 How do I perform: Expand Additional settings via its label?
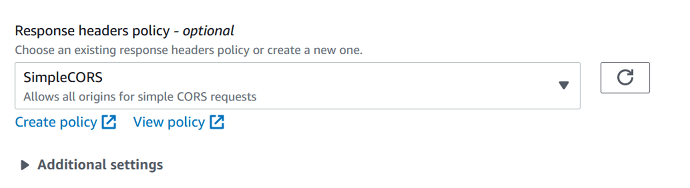pyautogui.click(x=100, y=165)
